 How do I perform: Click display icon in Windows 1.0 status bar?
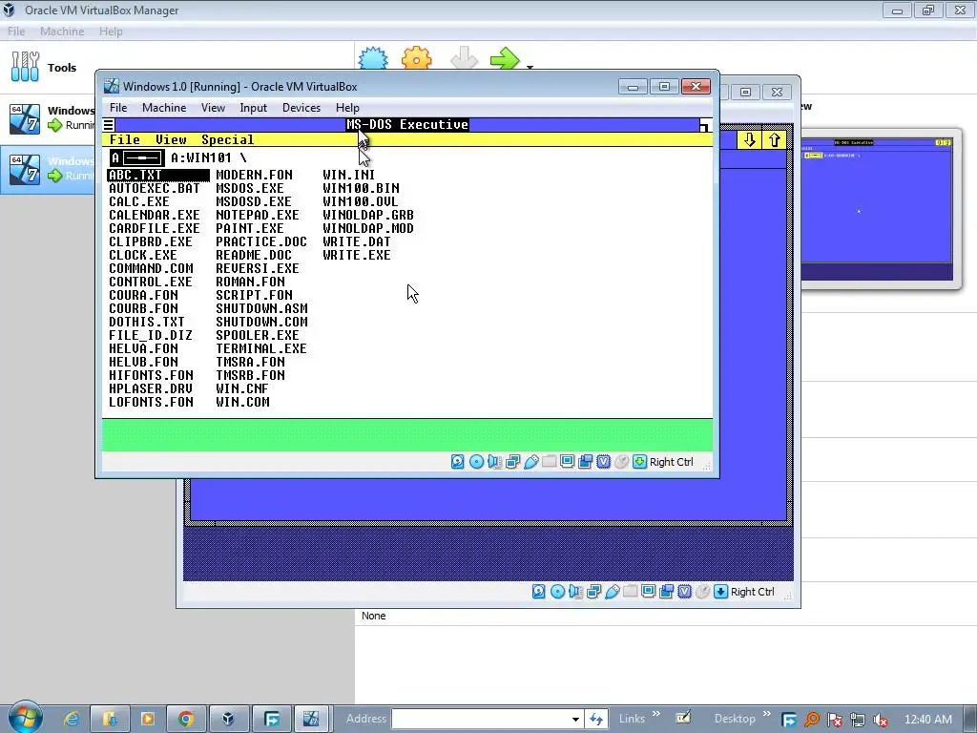(567, 462)
